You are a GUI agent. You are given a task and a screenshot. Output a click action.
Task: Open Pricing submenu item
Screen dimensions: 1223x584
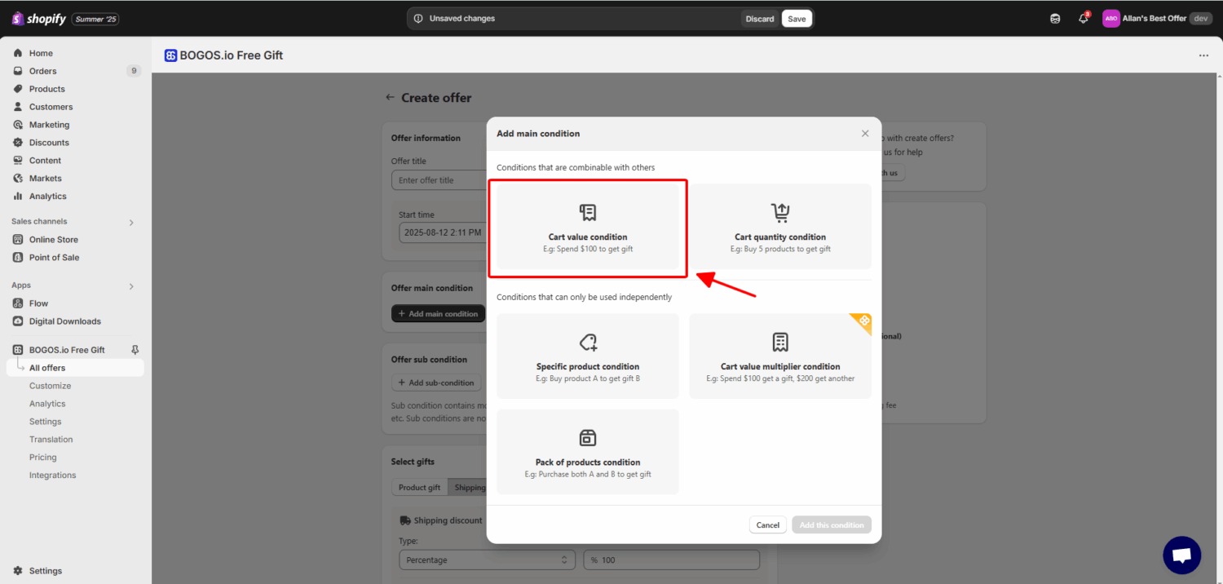point(42,458)
